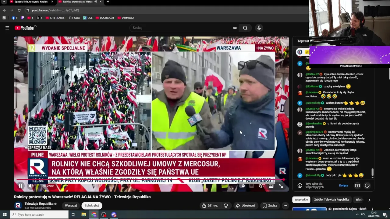The image size is (390, 219).
Task: Open the DOSTREAM1 bookmark
Action: (x=105, y=18)
